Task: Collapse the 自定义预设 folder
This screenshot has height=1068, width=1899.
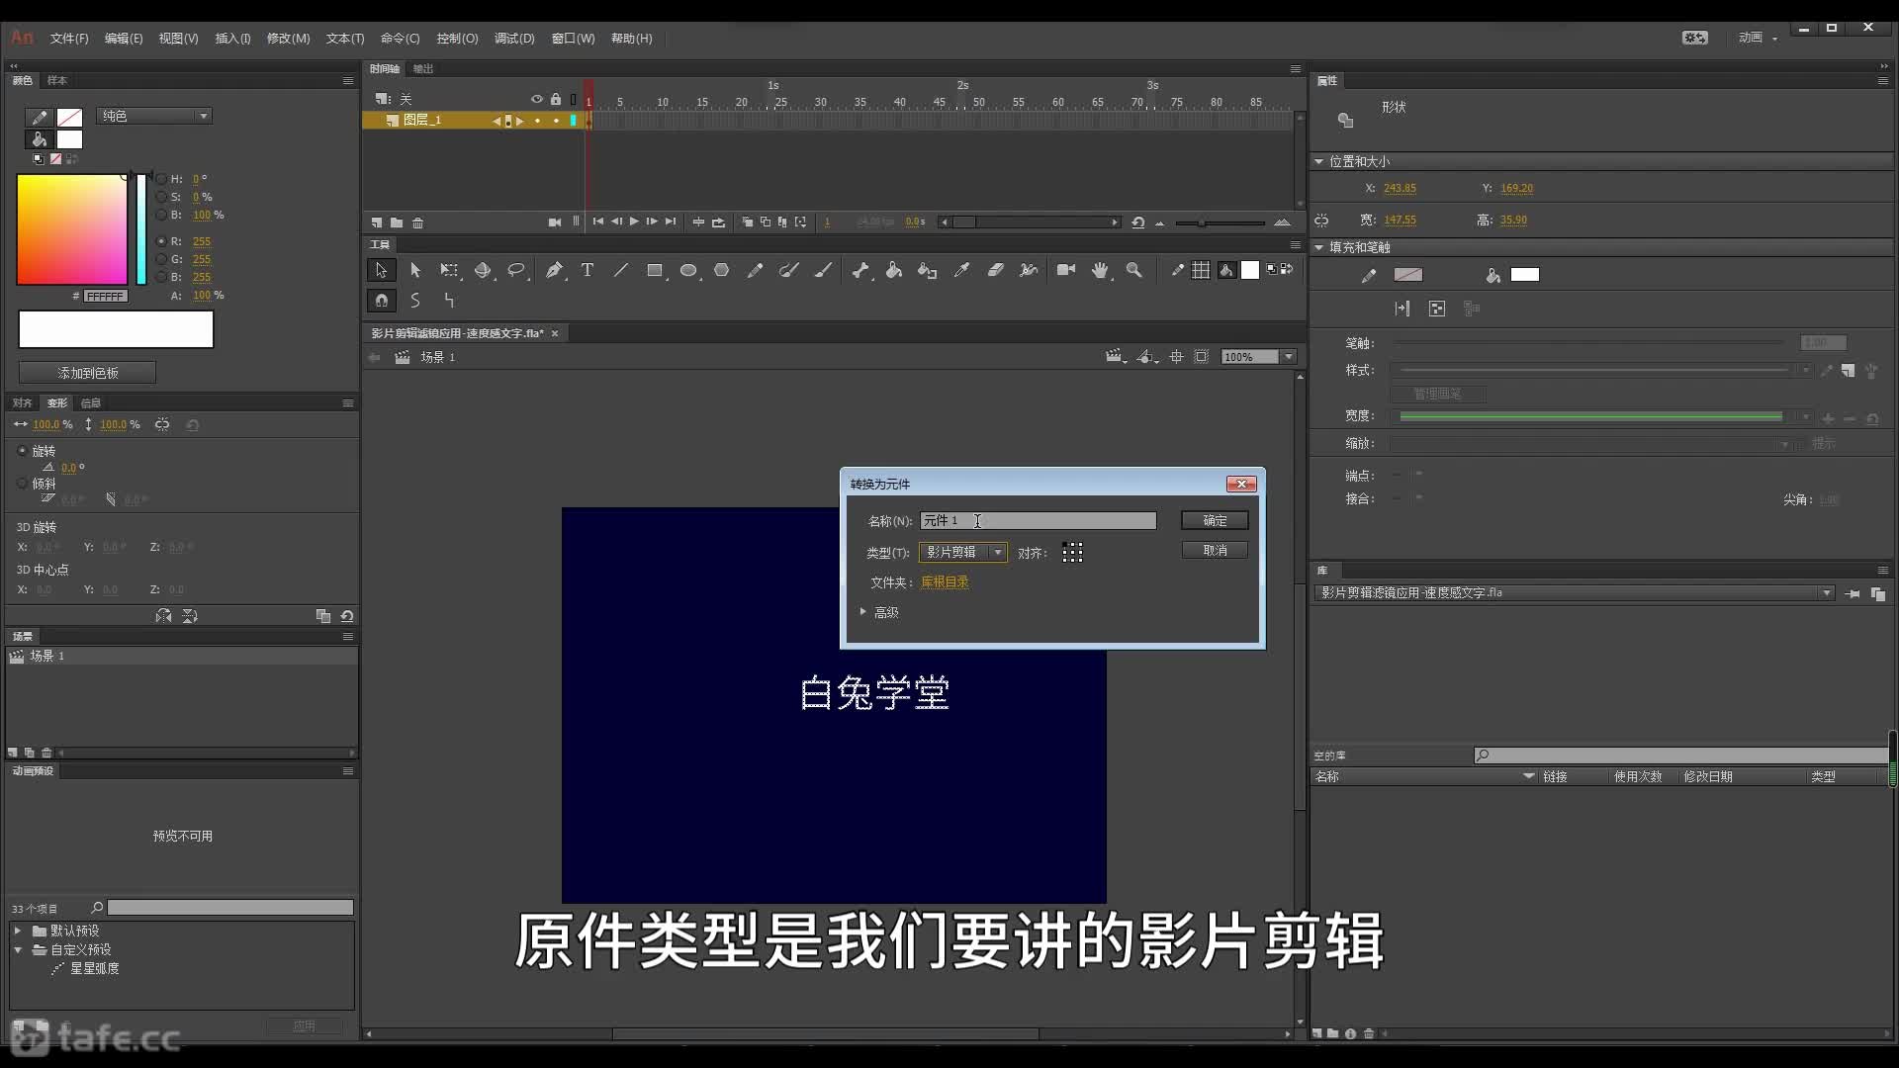Action: click(x=18, y=949)
